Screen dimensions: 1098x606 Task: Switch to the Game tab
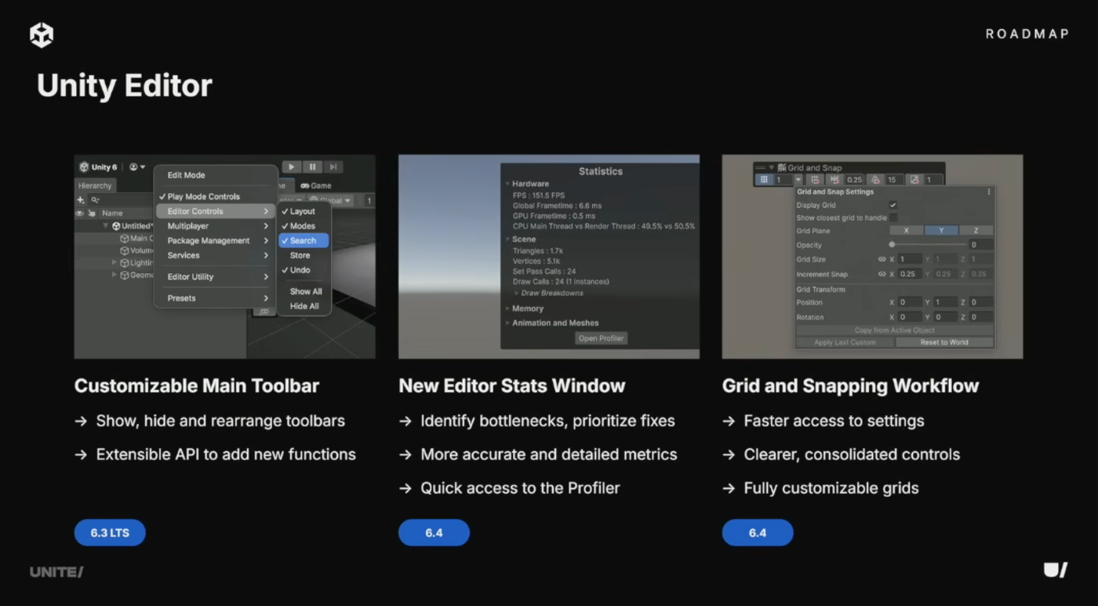pos(316,186)
